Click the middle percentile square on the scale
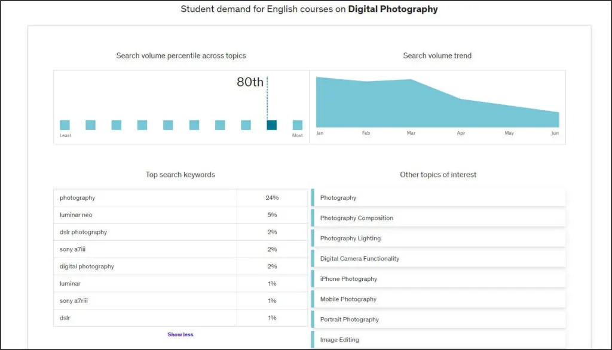612x350 pixels. click(x=167, y=125)
